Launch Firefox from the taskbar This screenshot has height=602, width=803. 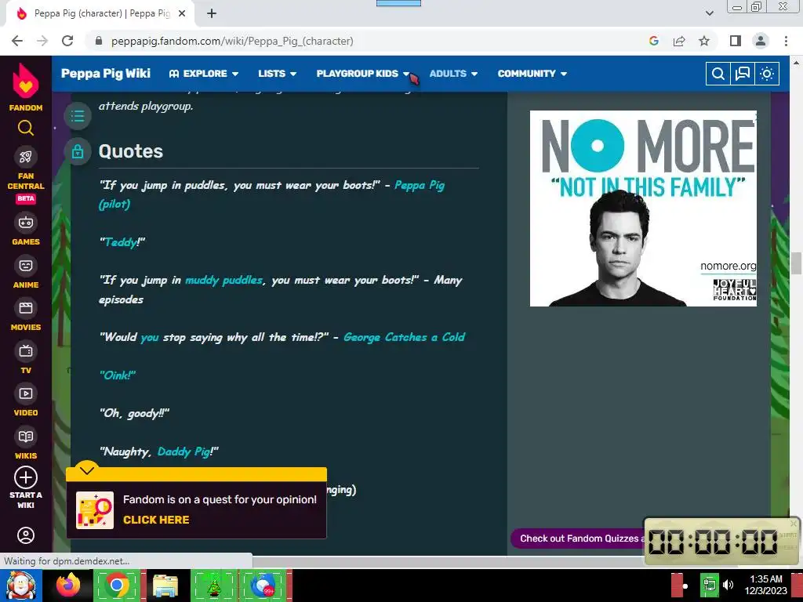click(x=68, y=586)
